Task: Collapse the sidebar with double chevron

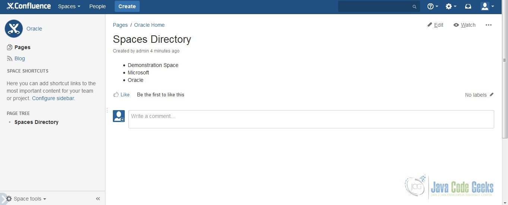Action: coord(98,199)
